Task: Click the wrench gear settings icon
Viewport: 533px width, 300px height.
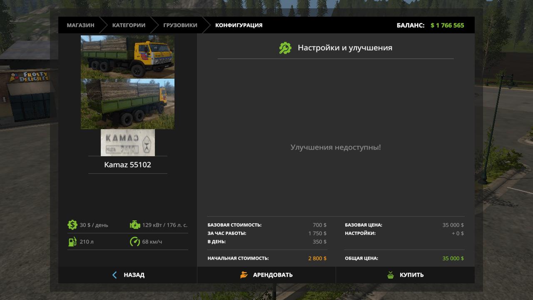Action: (285, 48)
